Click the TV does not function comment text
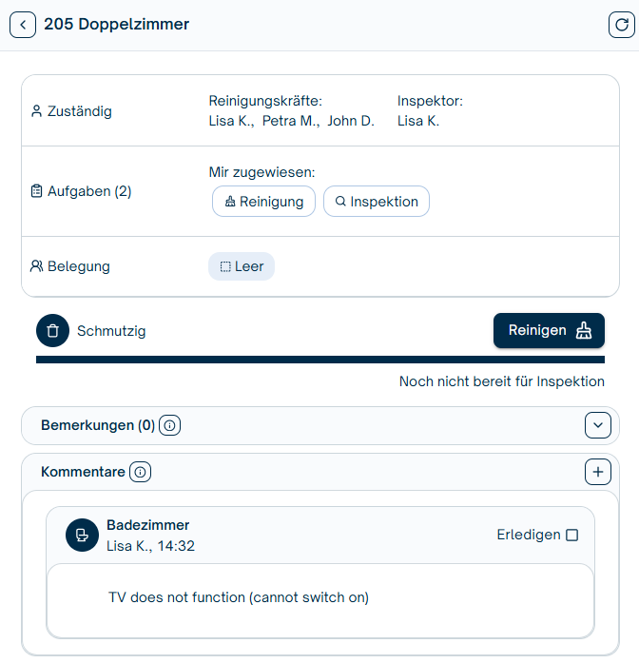The image size is (639, 663). point(239,597)
